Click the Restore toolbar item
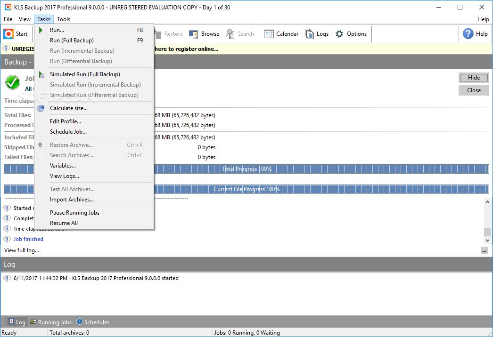This screenshot has height=337, width=493. click(168, 34)
